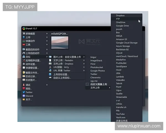This screenshot has height=133, width=166.
Task: Choose OneDrive from the file list
Action: (127, 22)
